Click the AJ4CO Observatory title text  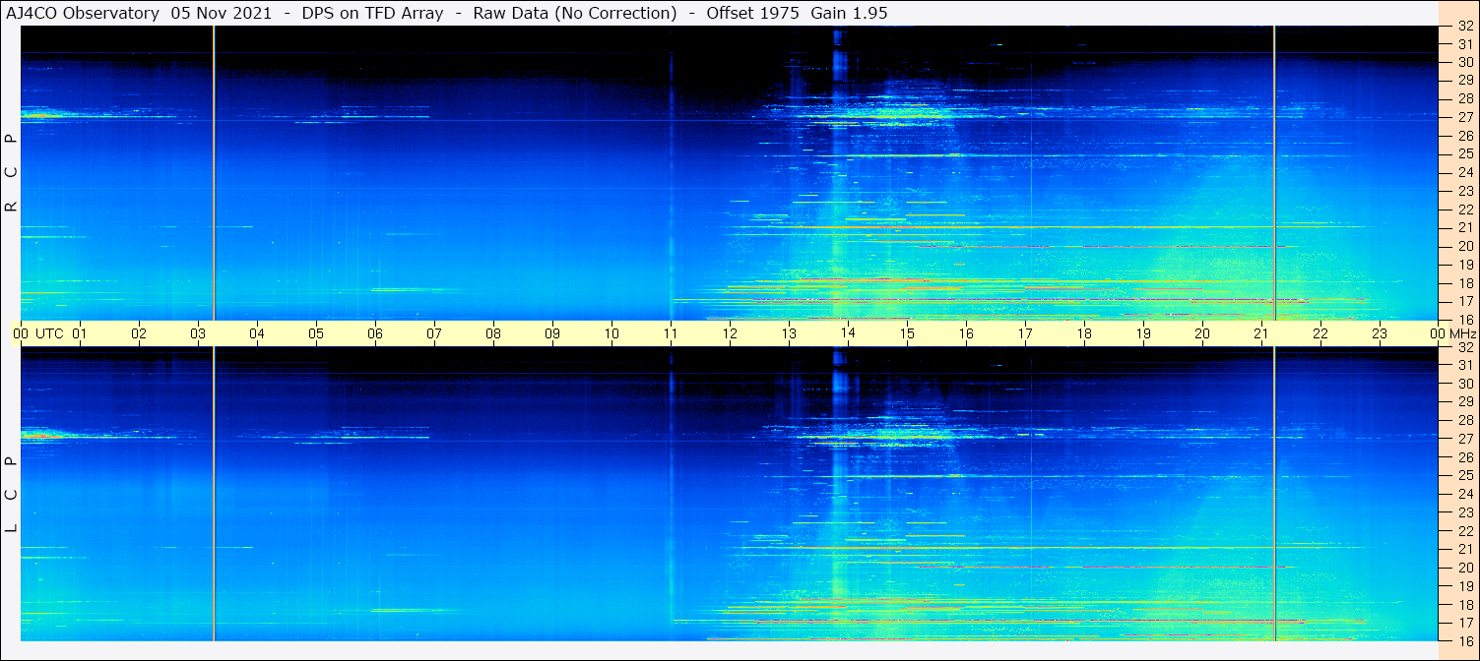[x=84, y=14]
